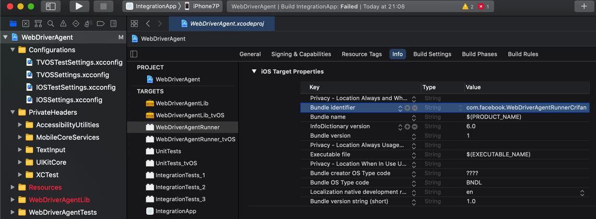Open the key picker for Bundle name
The width and height of the screenshot is (596, 219).
[414, 117]
